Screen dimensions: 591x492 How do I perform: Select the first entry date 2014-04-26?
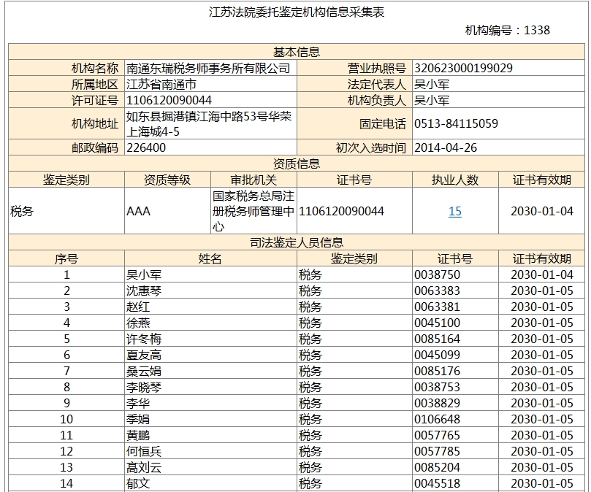coord(446,147)
